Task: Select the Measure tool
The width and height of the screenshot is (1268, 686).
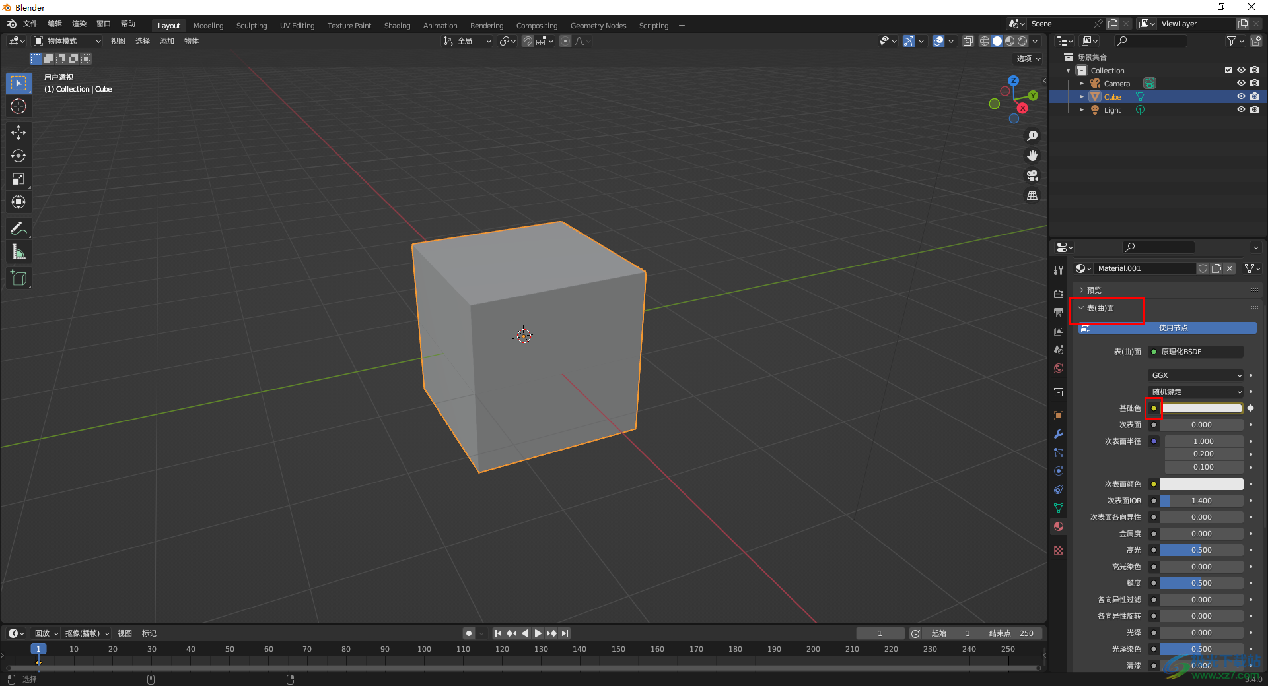Action: pyautogui.click(x=18, y=252)
